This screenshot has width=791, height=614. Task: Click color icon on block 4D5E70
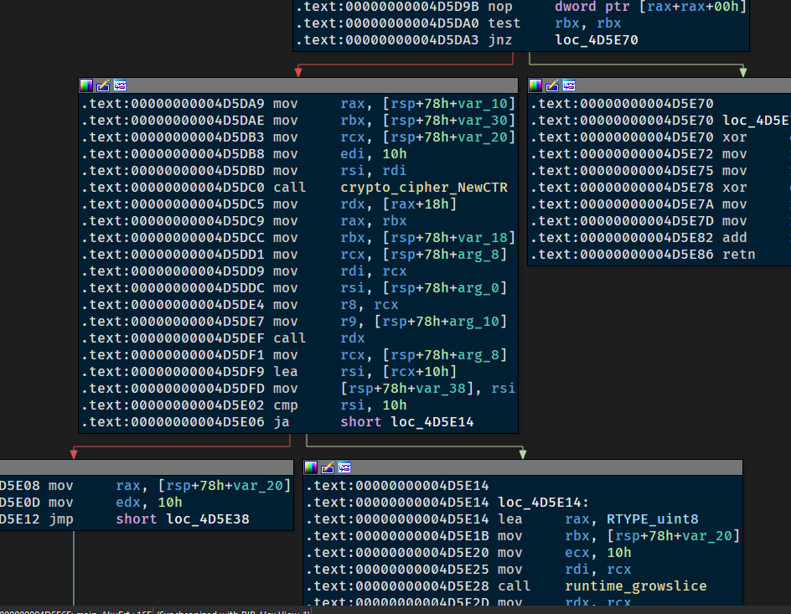point(535,85)
